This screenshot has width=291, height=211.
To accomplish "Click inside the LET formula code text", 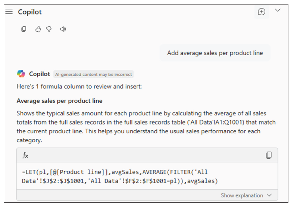I will (119, 177).
